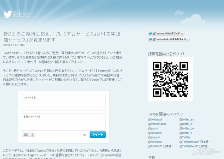This screenshot has width=224, height=159.
Task: Open the @Twitter account link
Action: [x=185, y=137]
